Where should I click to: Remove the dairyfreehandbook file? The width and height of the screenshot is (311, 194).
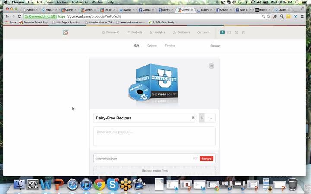(206, 159)
